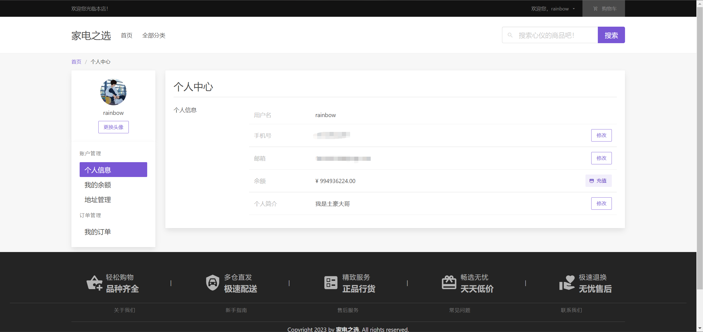Click the shopping basket footer icon
The image size is (703, 332).
94,283
